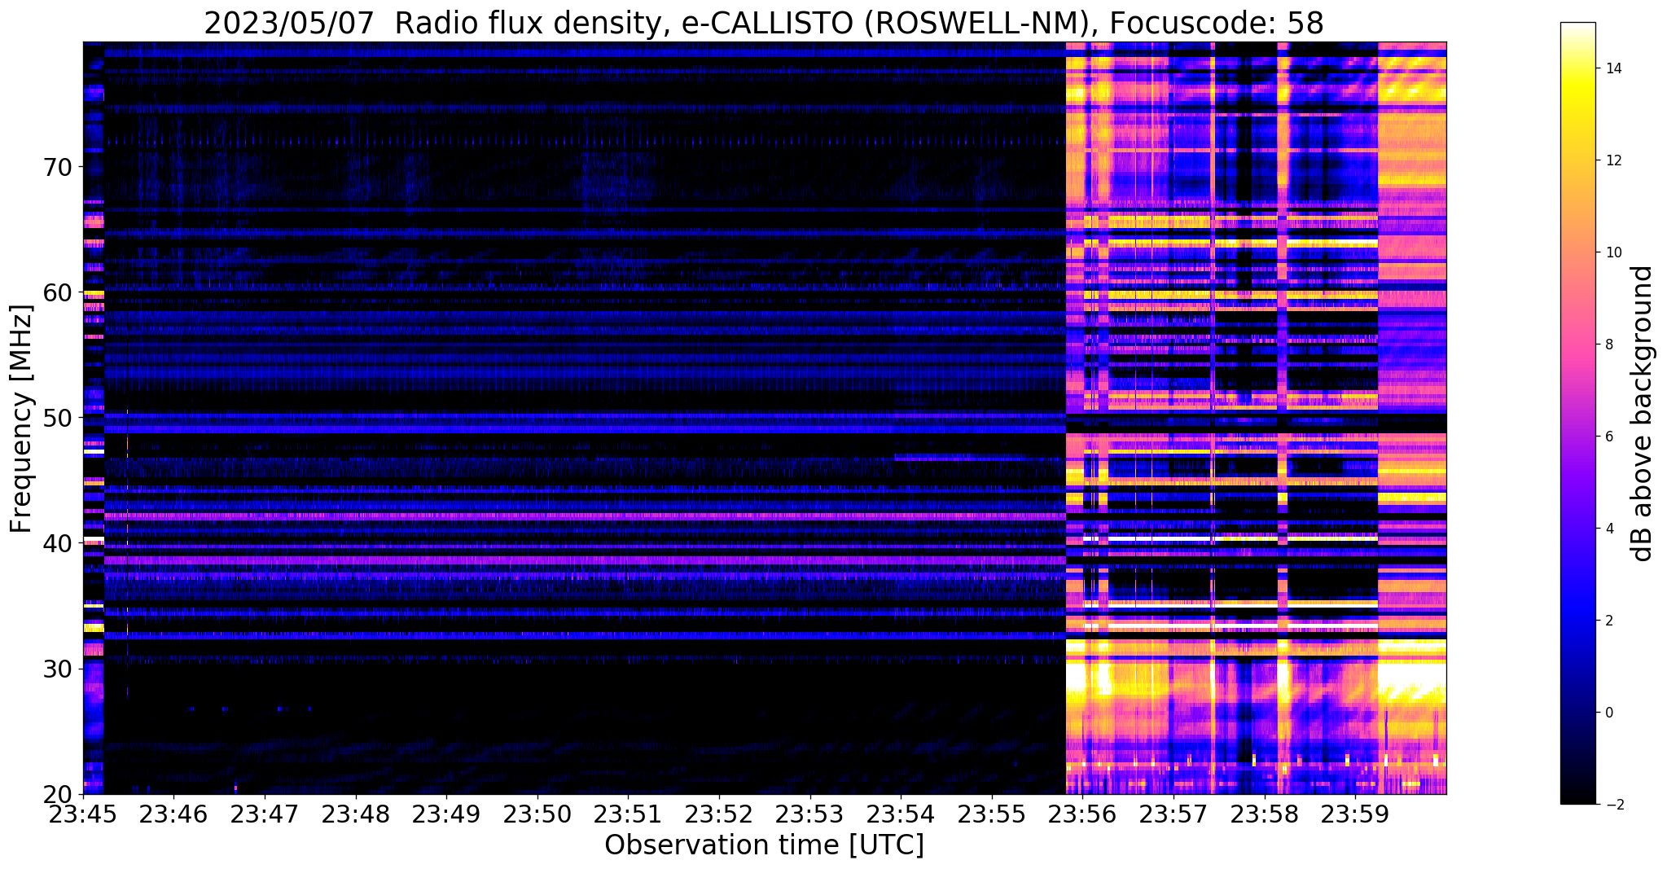
Task: Click the 23:45 time tick label
Action: pyautogui.click(x=83, y=814)
